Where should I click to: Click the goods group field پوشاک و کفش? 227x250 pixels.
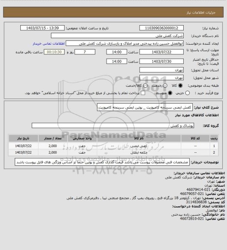[113, 125]
